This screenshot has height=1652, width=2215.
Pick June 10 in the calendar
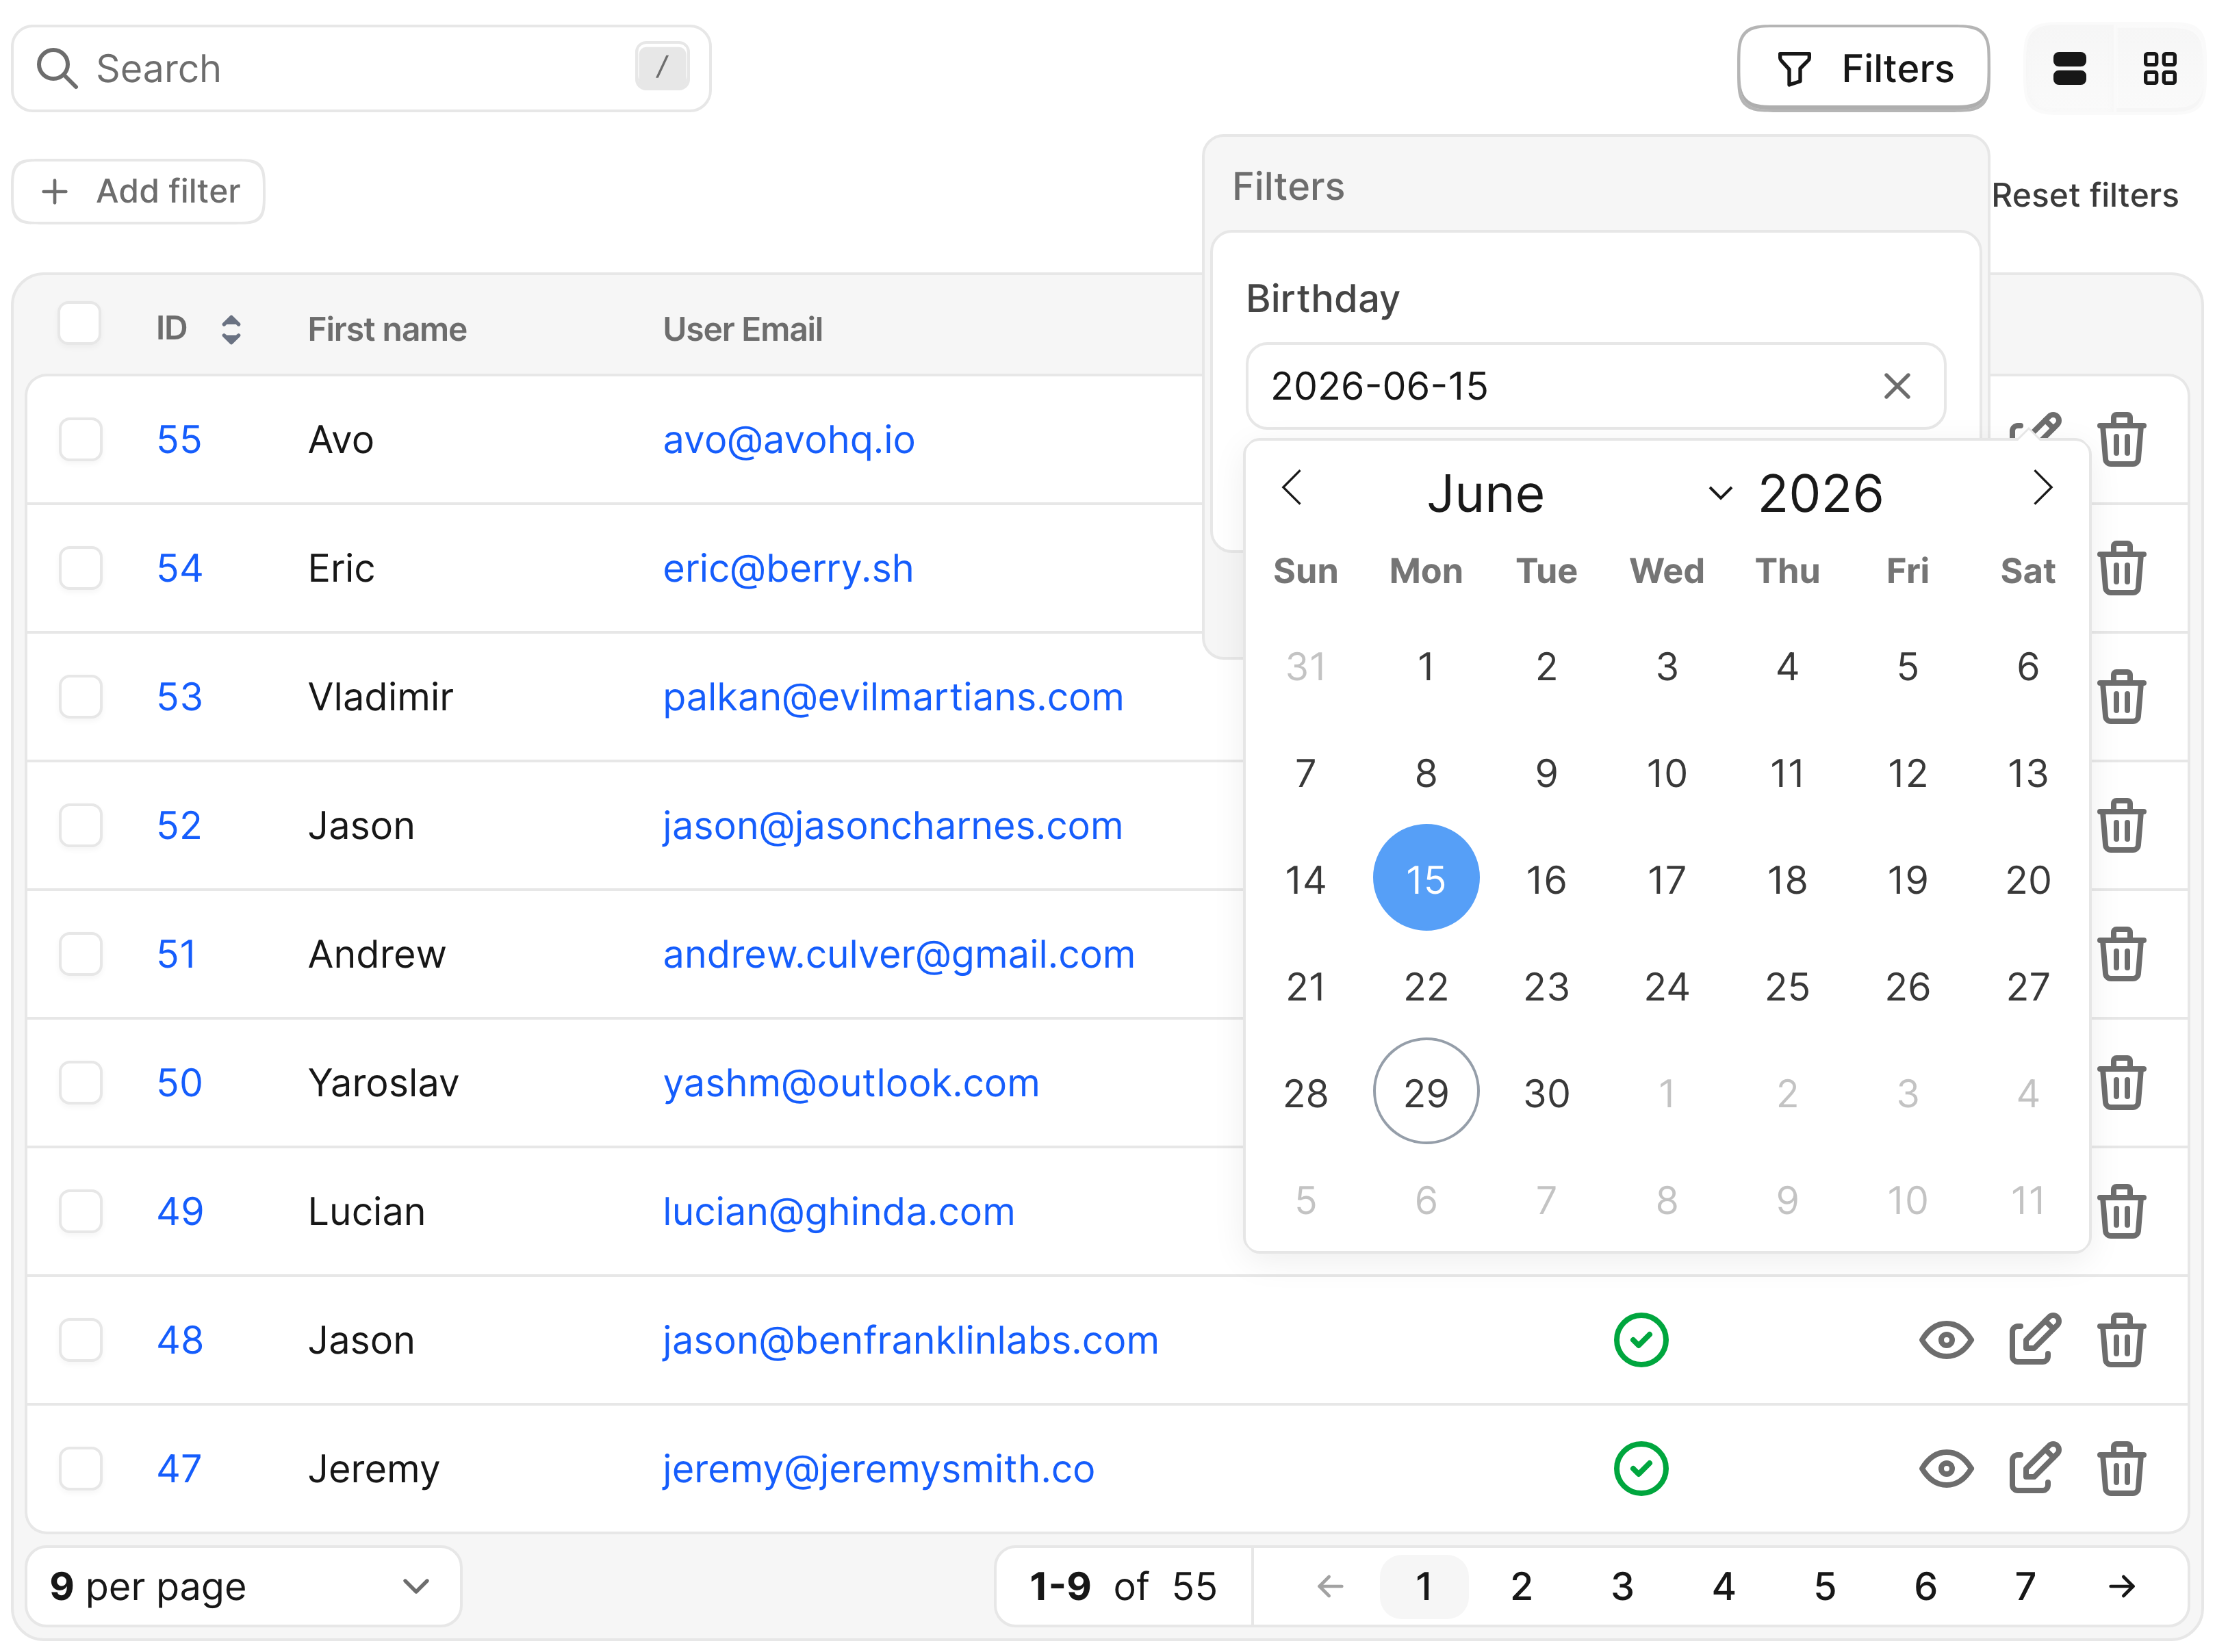[1666, 772]
